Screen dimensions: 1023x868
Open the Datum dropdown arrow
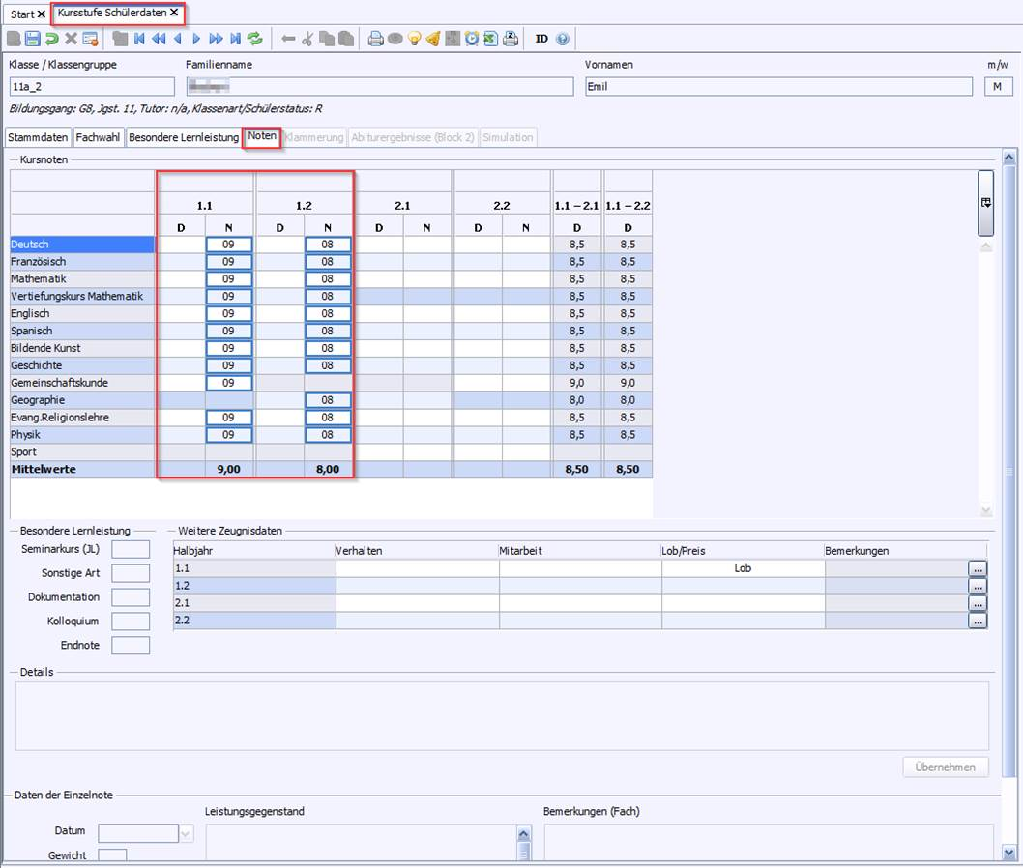(x=186, y=833)
